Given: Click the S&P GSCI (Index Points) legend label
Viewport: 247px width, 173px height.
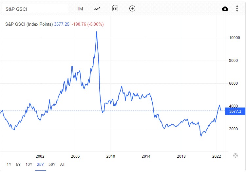Looking at the screenshot, I should (x=29, y=24).
